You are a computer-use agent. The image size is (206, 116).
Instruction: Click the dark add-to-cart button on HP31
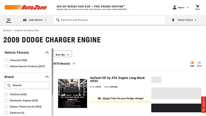coord(176,108)
